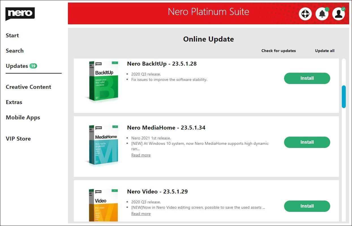This screenshot has height=226, width=352.
Task: Open Read more for Nero Video
Action: pyautogui.click(x=141, y=214)
